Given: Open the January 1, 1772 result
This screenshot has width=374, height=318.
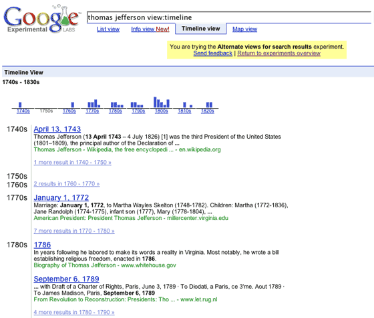Looking at the screenshot, I should (61, 197).
